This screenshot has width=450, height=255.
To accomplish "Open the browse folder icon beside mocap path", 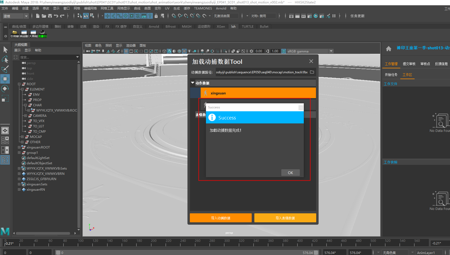I will (312, 72).
